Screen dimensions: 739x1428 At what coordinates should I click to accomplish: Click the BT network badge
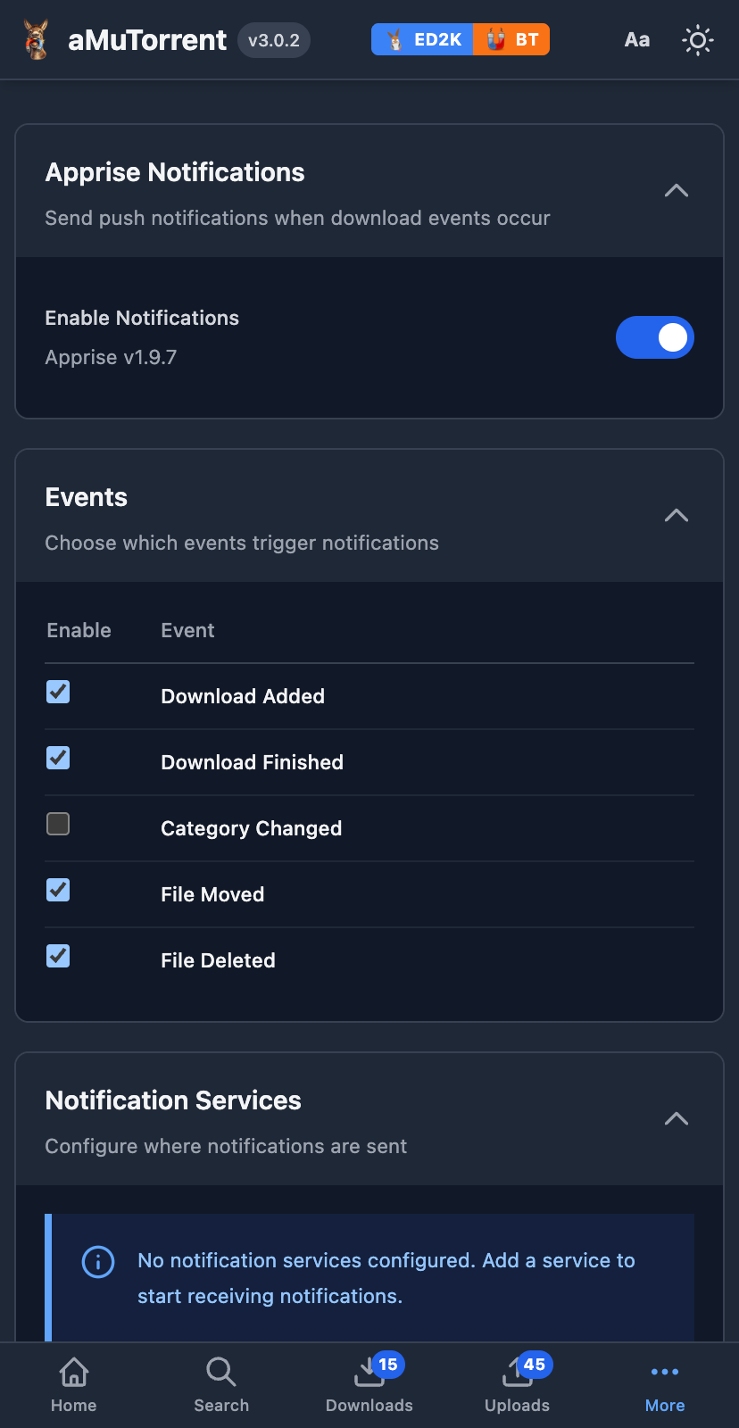(511, 39)
